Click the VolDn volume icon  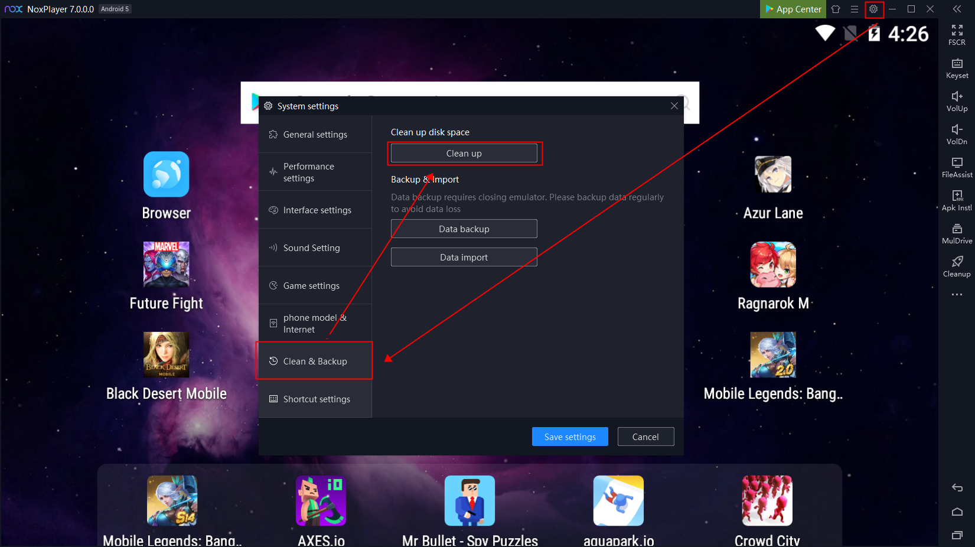[957, 134]
